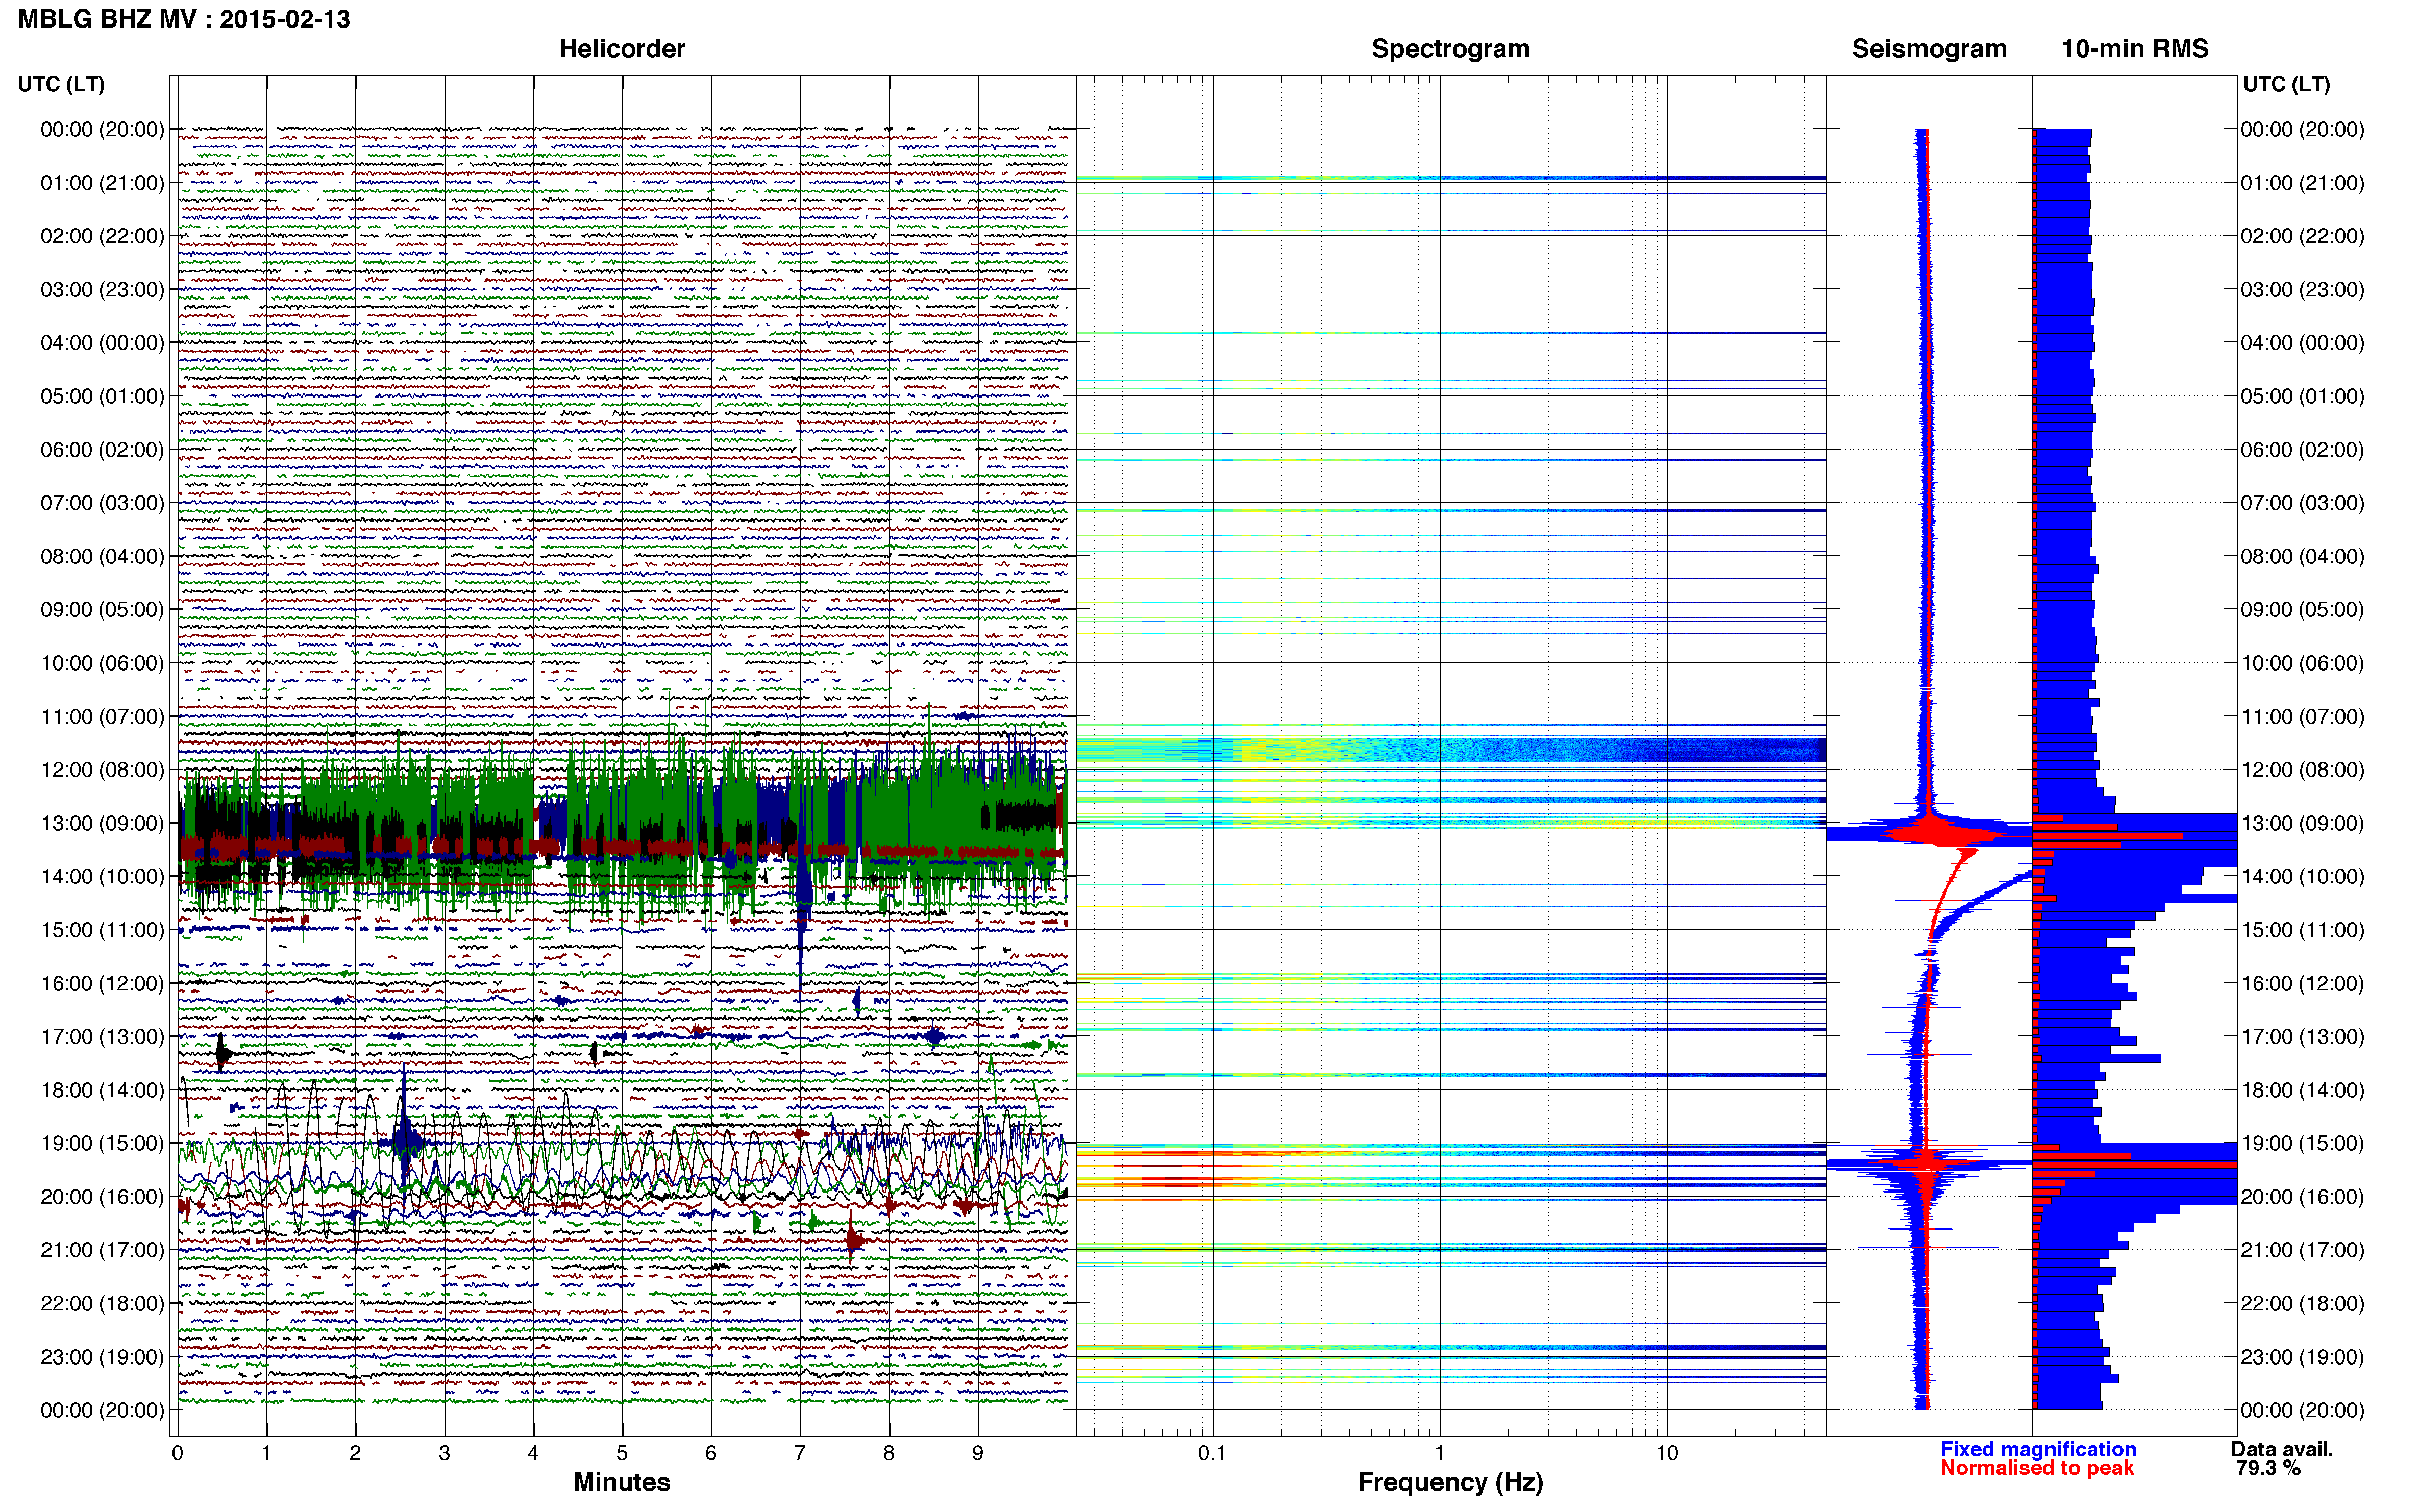
Task: Click "04:00 (00:00)" on the Helicorder time axis
Action: [102, 343]
